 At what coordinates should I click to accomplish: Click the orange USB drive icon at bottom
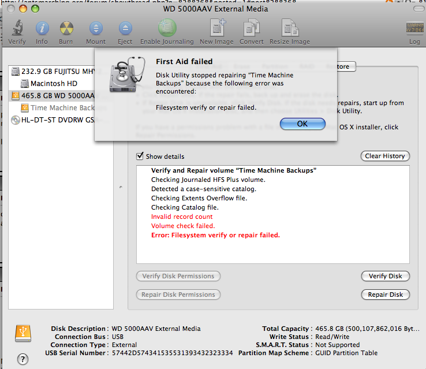coord(23,333)
